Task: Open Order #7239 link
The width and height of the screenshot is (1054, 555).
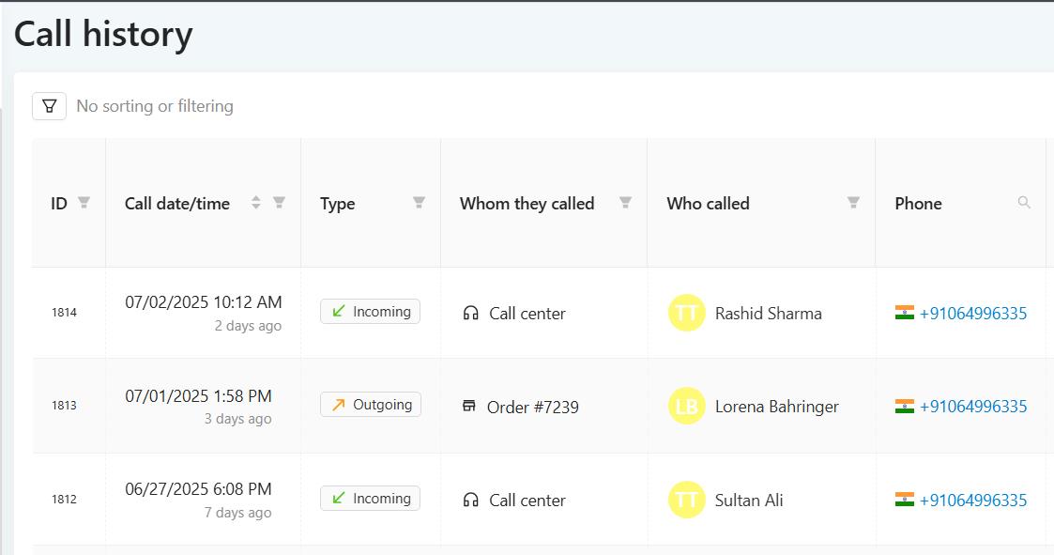Action: (x=532, y=408)
